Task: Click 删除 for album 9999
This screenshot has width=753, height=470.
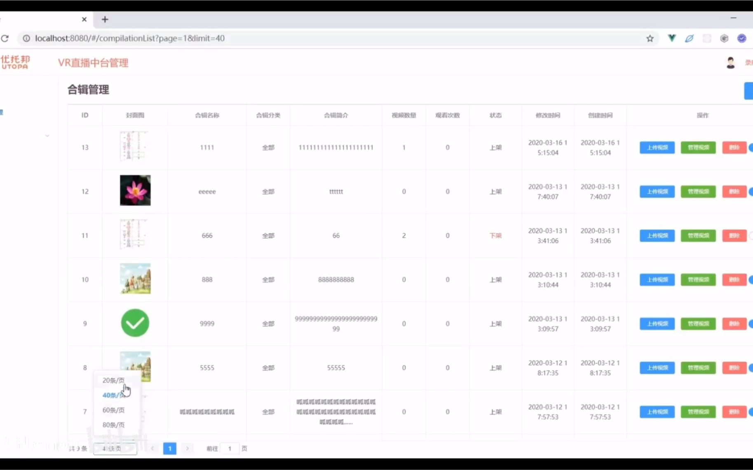Action: click(x=734, y=324)
